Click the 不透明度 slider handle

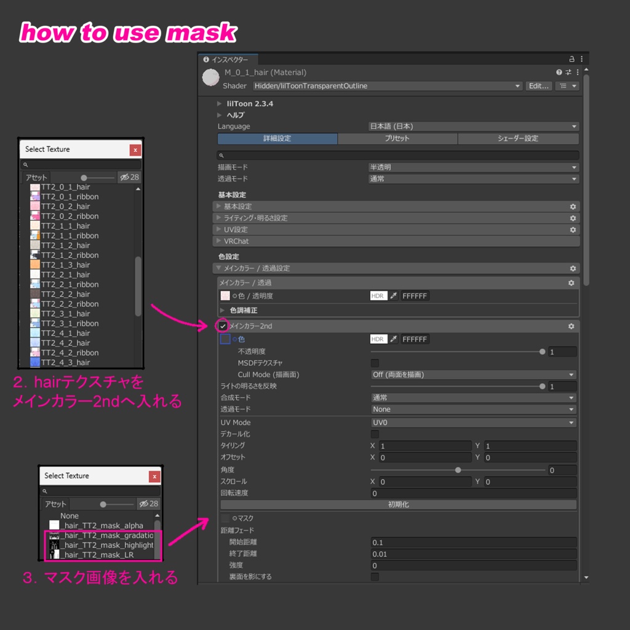[x=542, y=352]
